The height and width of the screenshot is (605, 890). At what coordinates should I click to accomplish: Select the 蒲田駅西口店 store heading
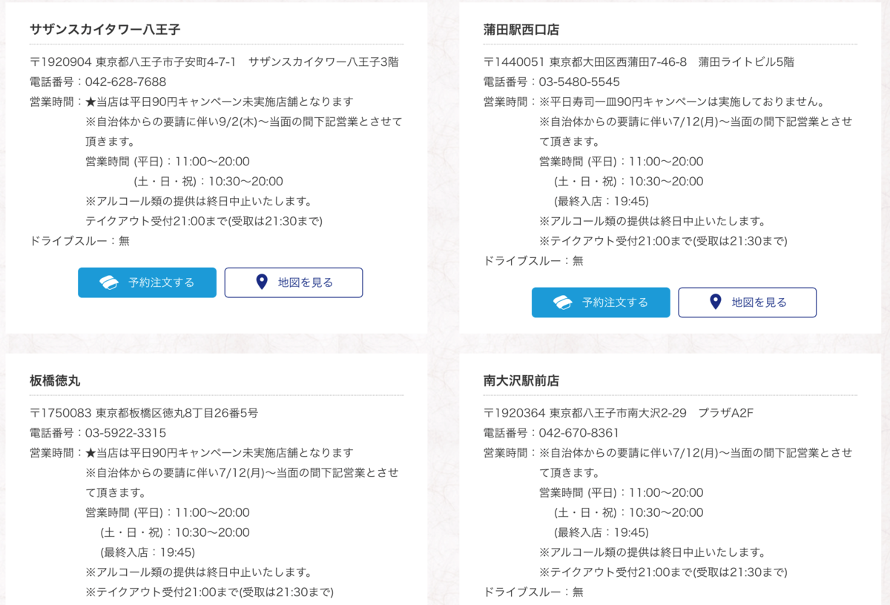(521, 30)
